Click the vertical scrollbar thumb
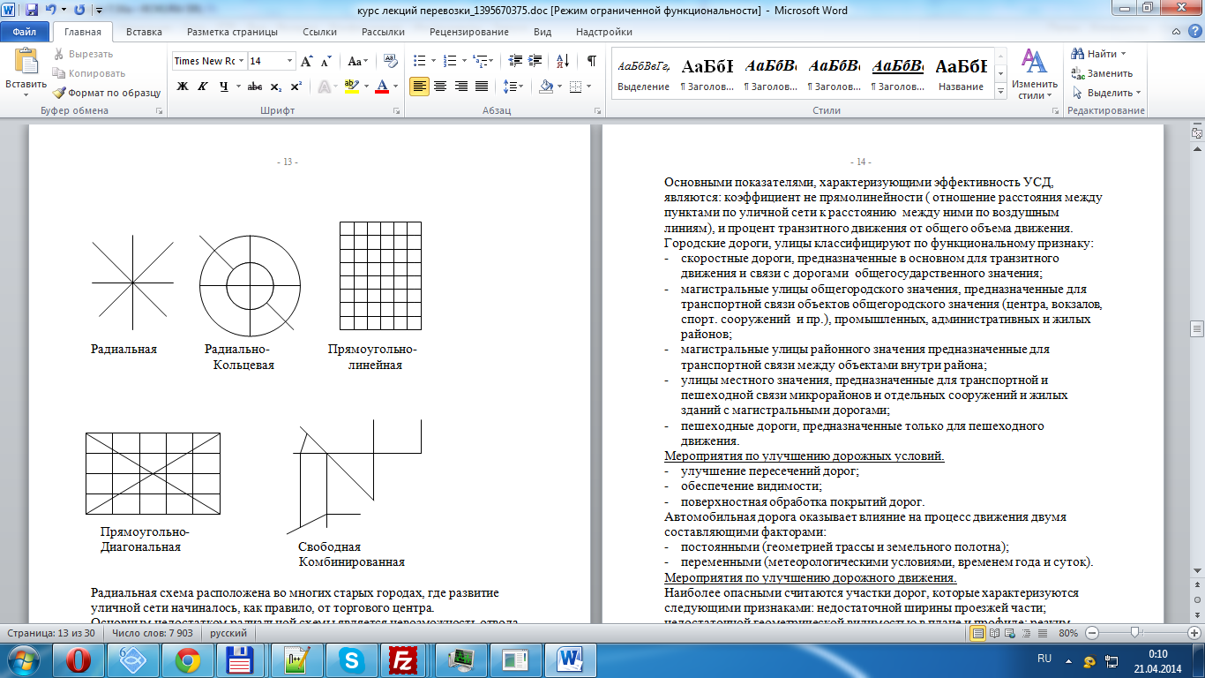 (x=1197, y=329)
